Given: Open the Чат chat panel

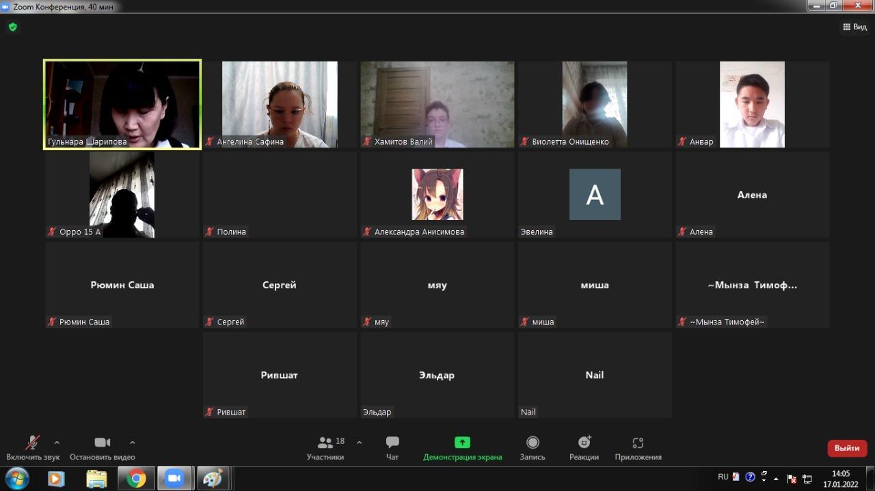Looking at the screenshot, I should coord(392,448).
